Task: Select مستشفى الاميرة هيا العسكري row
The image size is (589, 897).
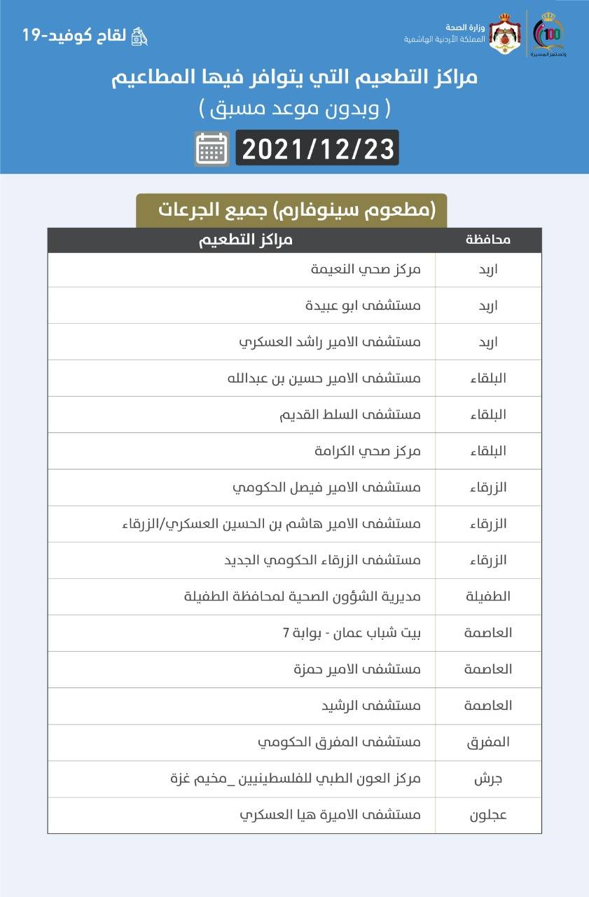Action: (330, 815)
